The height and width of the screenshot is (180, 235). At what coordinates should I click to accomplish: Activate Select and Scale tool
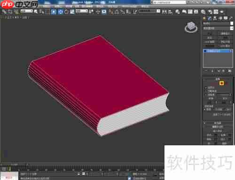(72, 12)
